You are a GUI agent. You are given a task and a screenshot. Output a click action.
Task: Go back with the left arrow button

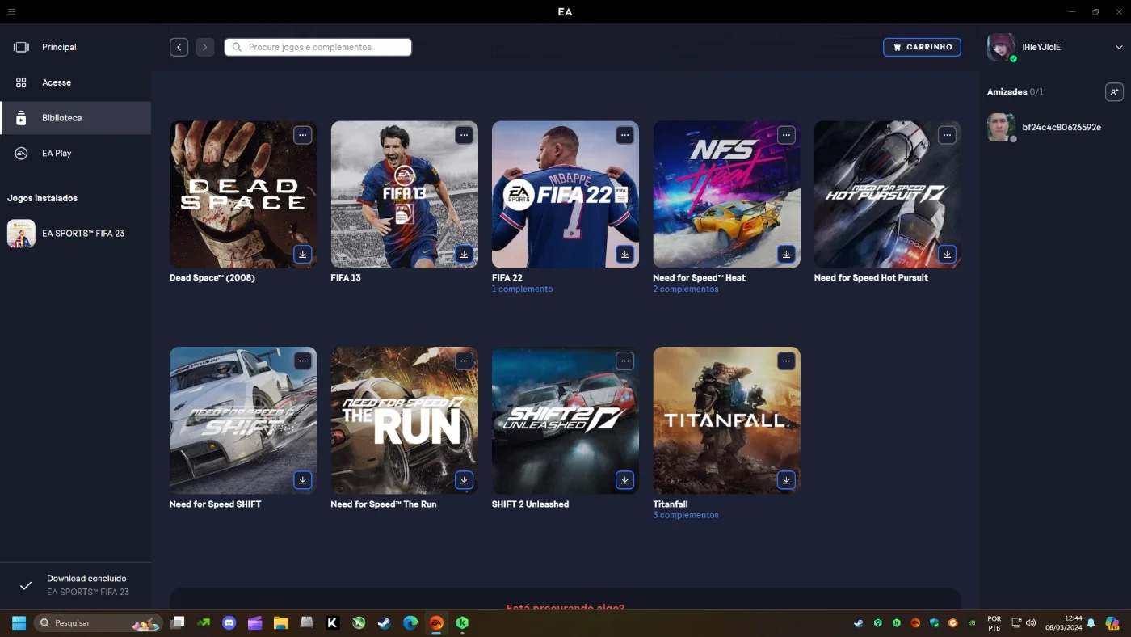(179, 47)
